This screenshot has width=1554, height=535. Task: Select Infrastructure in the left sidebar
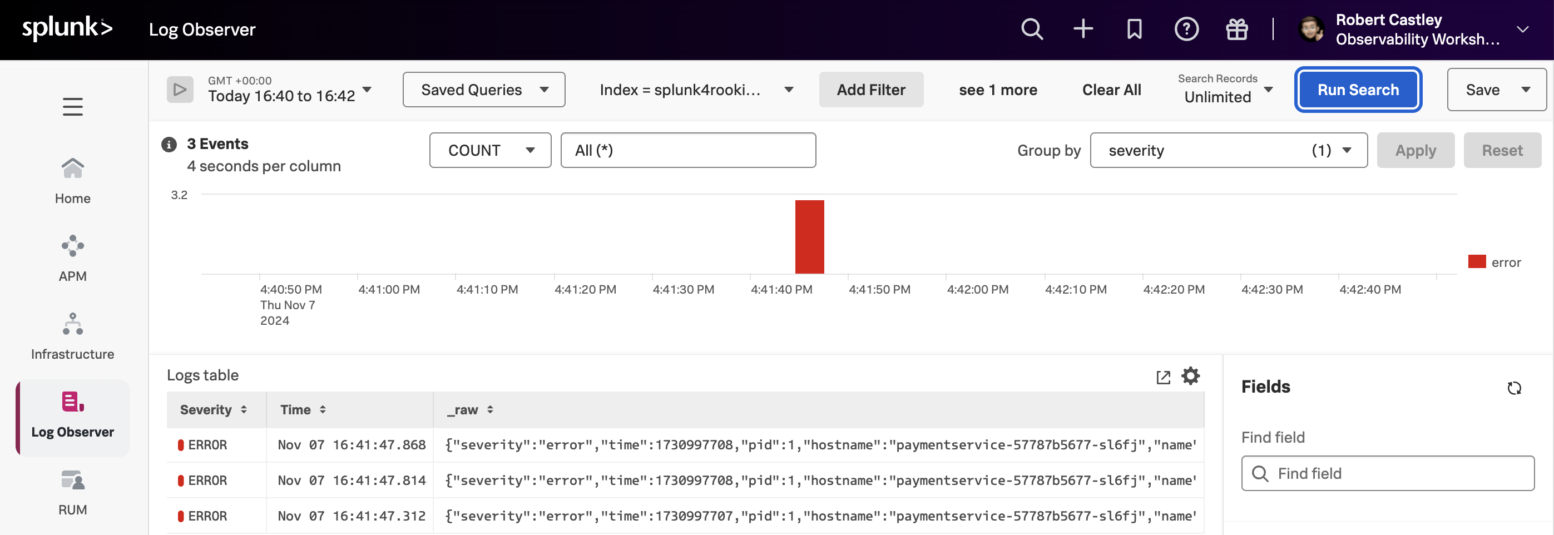coord(72,335)
